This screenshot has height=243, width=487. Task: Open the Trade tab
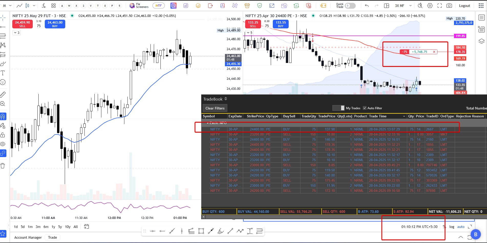pos(52,237)
